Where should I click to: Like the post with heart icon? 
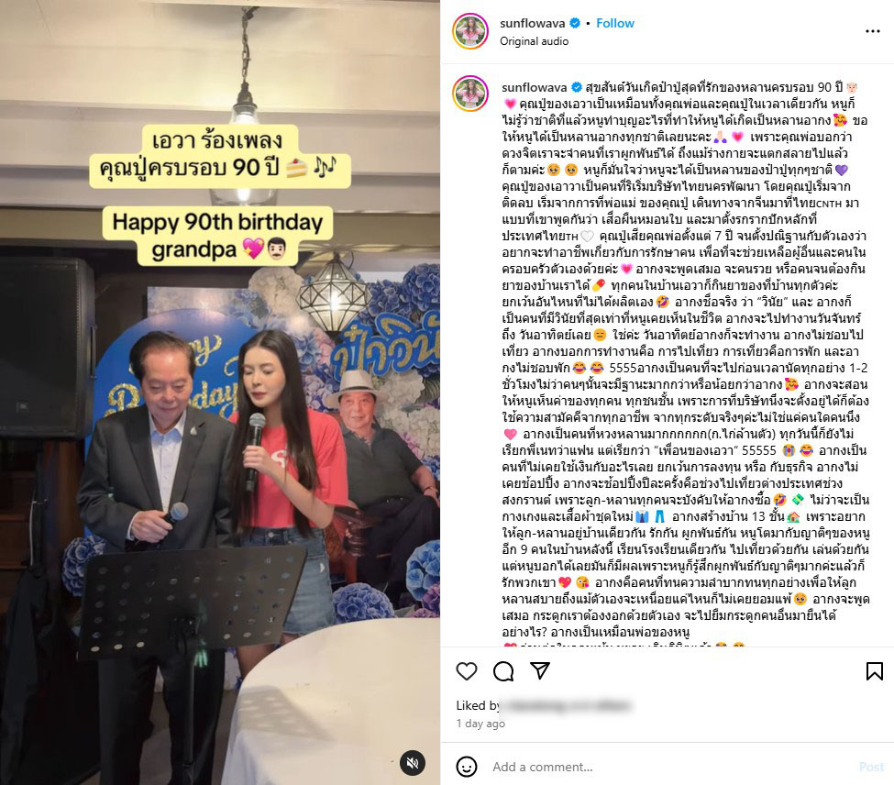(x=467, y=671)
